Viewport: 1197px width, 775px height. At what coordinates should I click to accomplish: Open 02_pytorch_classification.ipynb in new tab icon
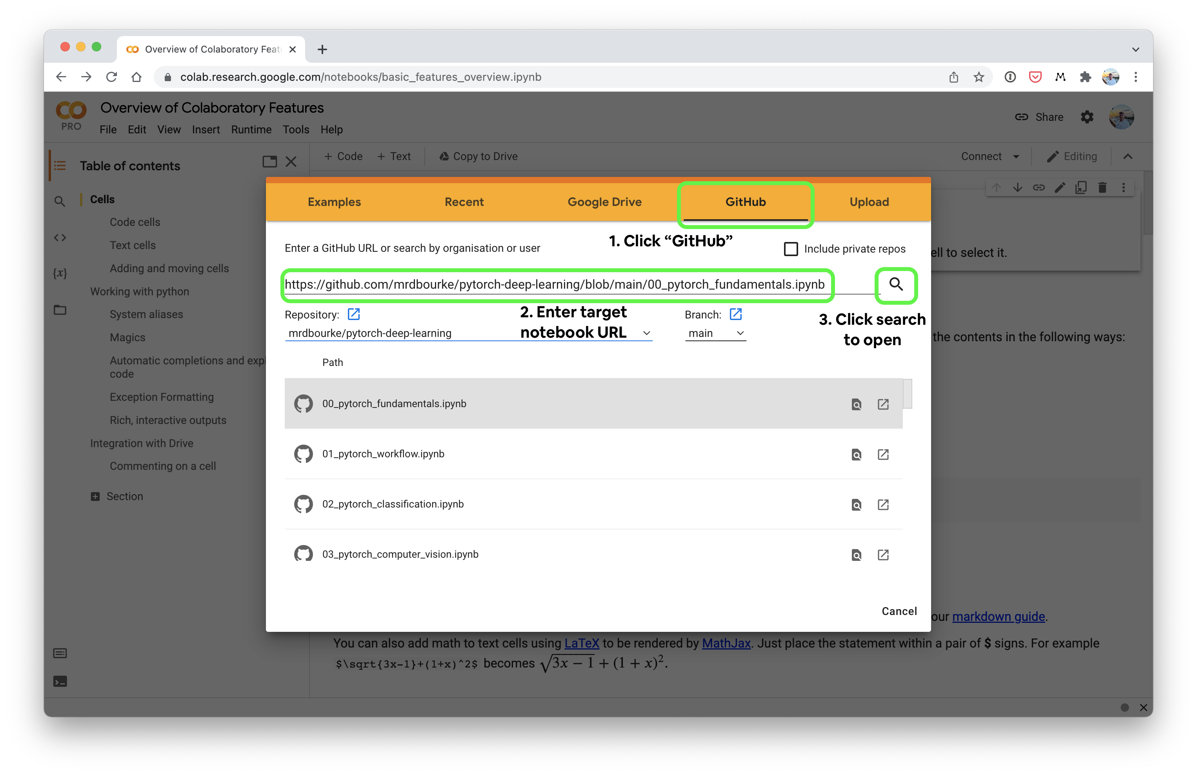[x=883, y=504]
